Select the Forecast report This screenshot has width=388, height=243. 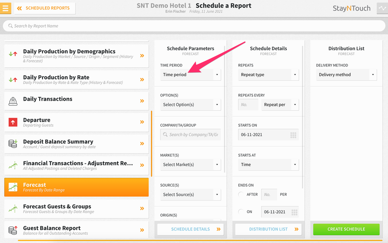click(x=76, y=187)
